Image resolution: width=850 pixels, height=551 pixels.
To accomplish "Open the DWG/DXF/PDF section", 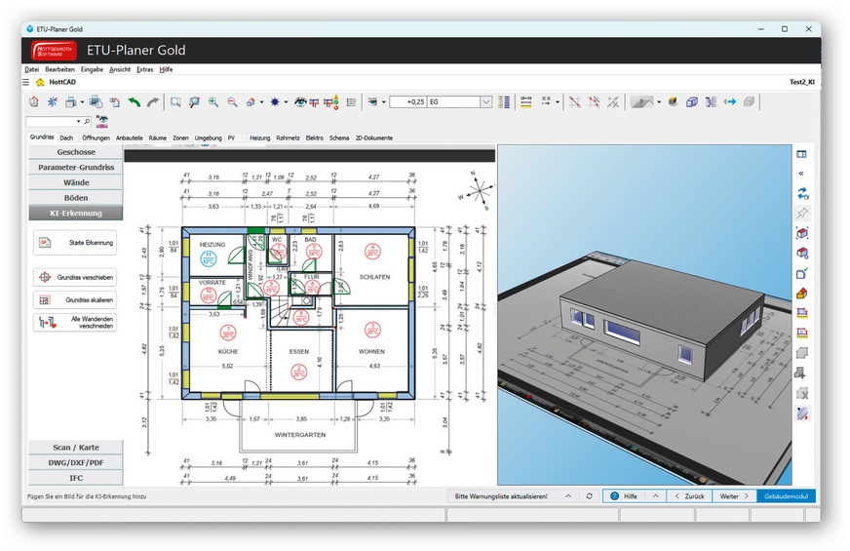I will pyautogui.click(x=76, y=462).
